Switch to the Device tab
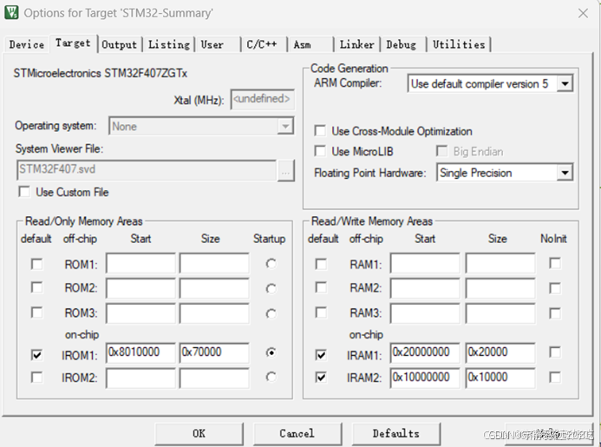601x447 pixels. point(27,44)
